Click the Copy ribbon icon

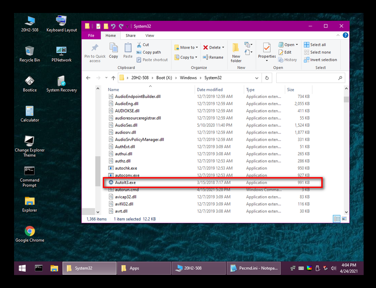pos(113,50)
